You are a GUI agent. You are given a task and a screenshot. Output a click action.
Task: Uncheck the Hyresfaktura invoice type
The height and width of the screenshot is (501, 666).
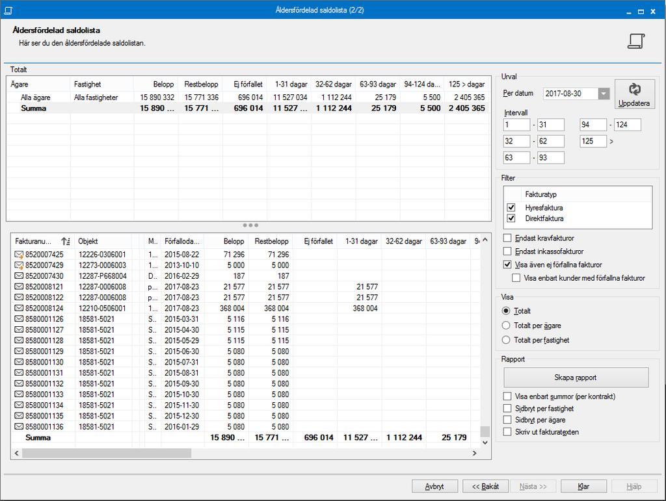(511, 207)
